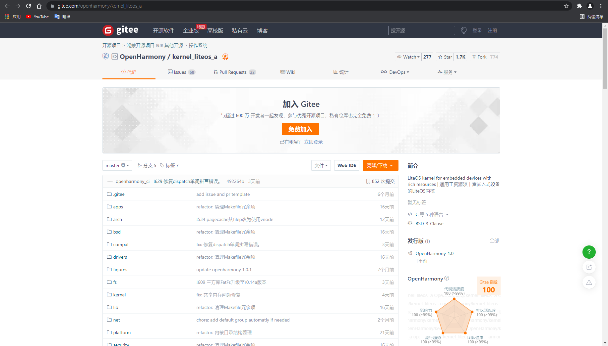Image resolution: width=608 pixels, height=346 pixels.
Task: Open the Watch dropdown
Action: pos(408,57)
